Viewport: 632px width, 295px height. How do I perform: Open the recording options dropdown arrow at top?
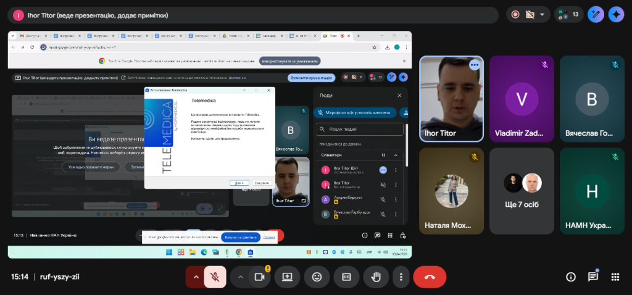(543, 14)
